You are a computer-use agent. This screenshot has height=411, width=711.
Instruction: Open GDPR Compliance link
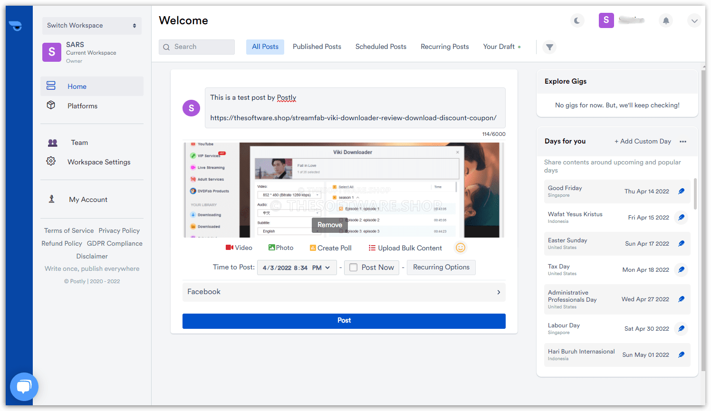coord(115,243)
